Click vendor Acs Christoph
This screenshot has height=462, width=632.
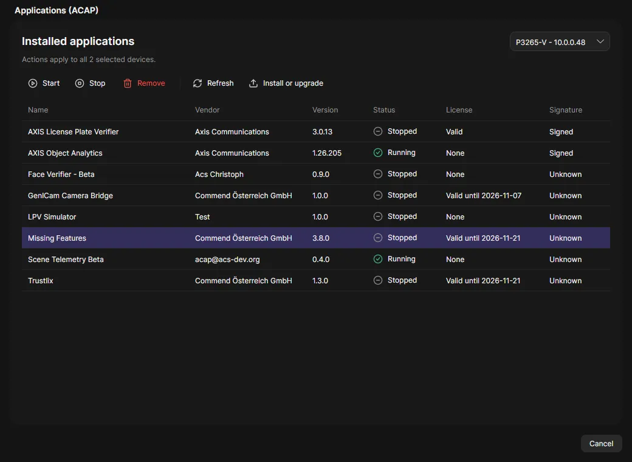219,174
